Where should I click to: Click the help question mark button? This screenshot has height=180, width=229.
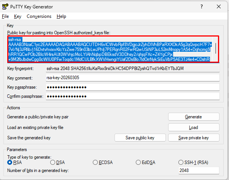(201, 6)
